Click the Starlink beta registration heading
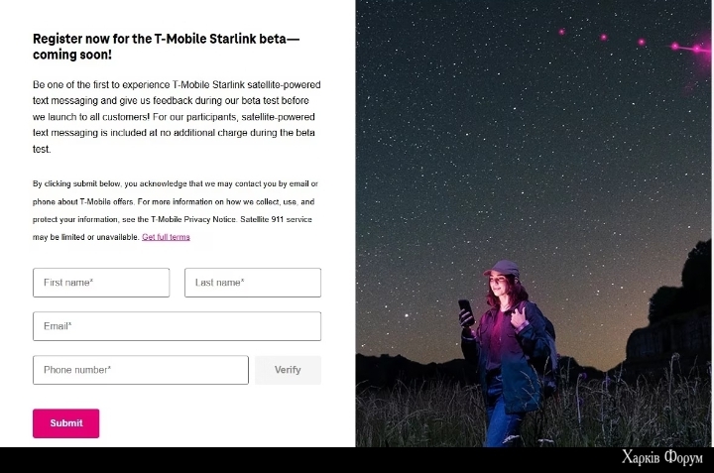The width and height of the screenshot is (714, 473). point(166,47)
